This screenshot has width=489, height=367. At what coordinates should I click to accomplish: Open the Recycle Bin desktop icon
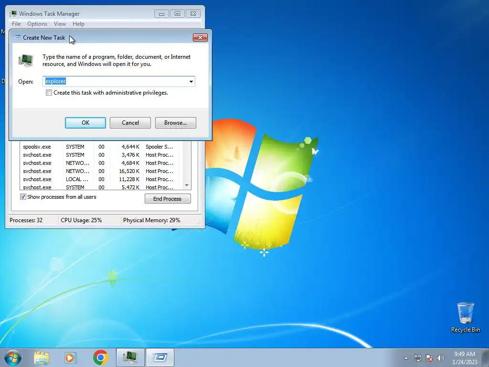pos(465,317)
